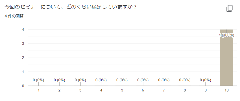Click the '0 (0%)' label above rating 4
Image resolution: width=240 pixels, height=101 pixels.
101,80
